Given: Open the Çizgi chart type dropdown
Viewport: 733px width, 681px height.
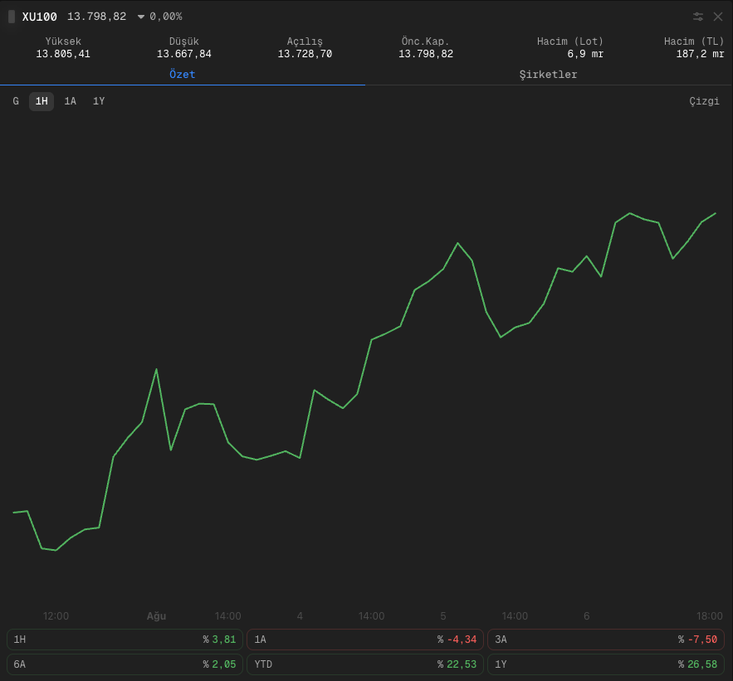Looking at the screenshot, I should [x=704, y=101].
